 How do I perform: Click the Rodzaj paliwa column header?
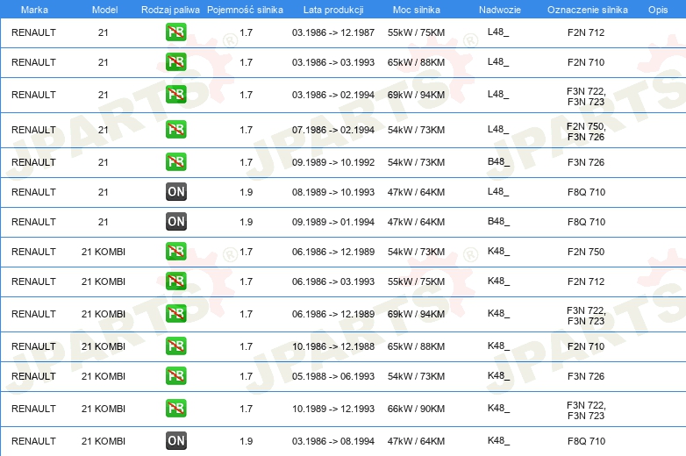pyautogui.click(x=170, y=10)
